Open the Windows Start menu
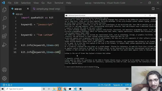 (x=3, y=89)
